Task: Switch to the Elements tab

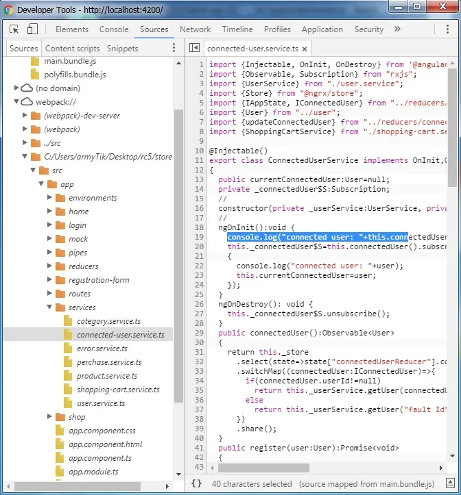Action: (x=72, y=29)
